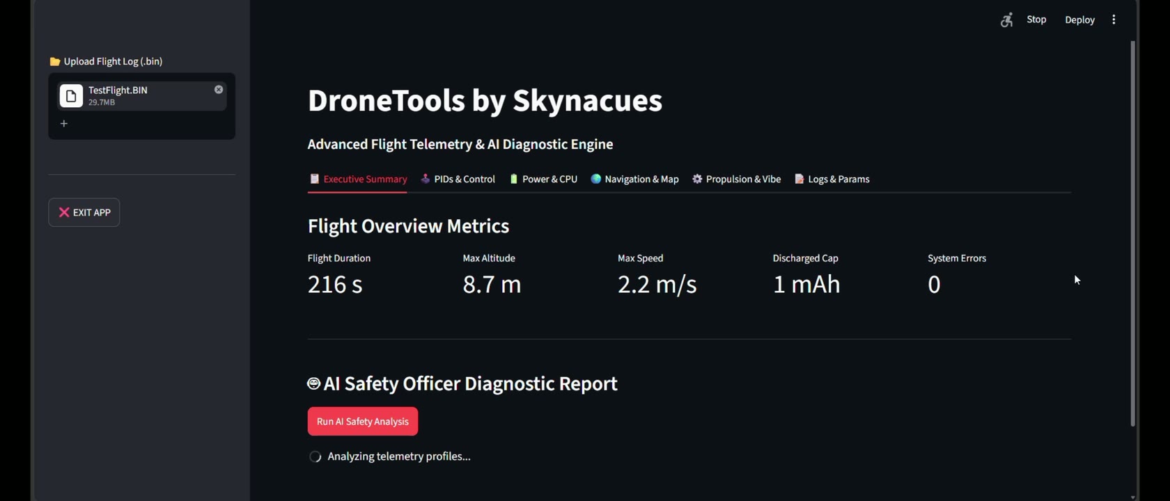Click the 'Discharged Cap' metric label
1170x501 pixels.
(805, 258)
